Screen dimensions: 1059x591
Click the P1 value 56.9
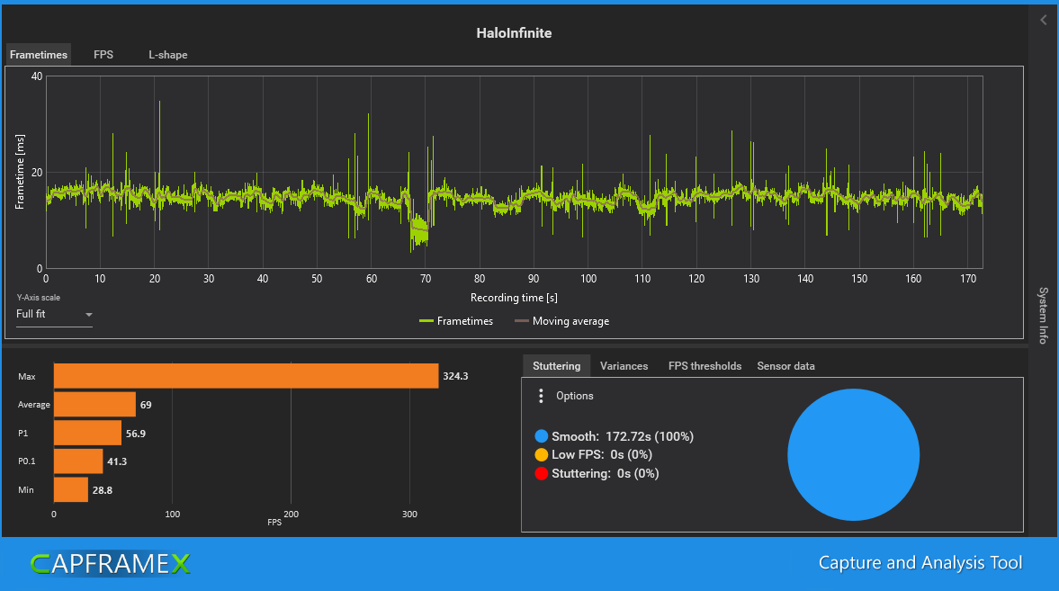[x=136, y=434]
